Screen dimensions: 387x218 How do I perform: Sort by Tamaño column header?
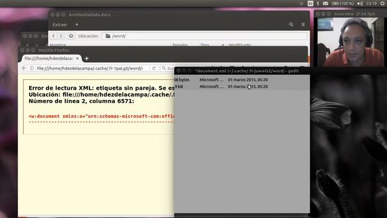coord(180,45)
